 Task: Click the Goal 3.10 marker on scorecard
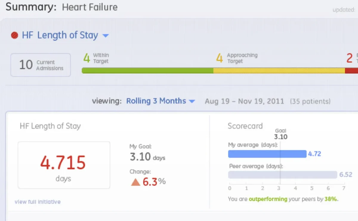(280, 134)
